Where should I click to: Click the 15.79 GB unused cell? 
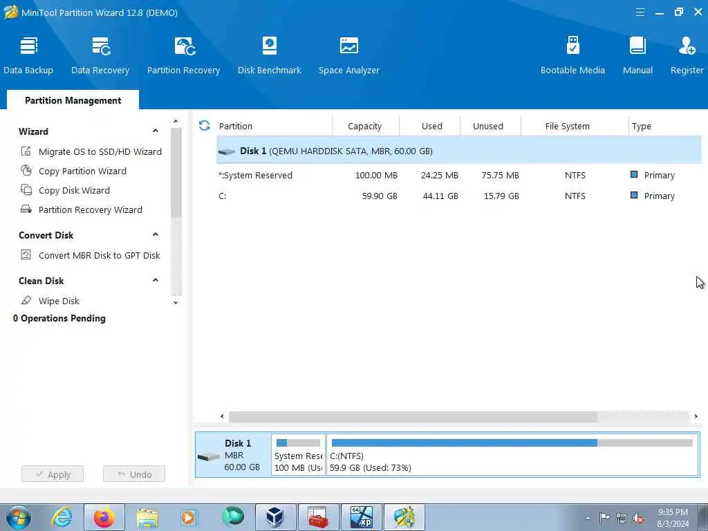click(501, 196)
